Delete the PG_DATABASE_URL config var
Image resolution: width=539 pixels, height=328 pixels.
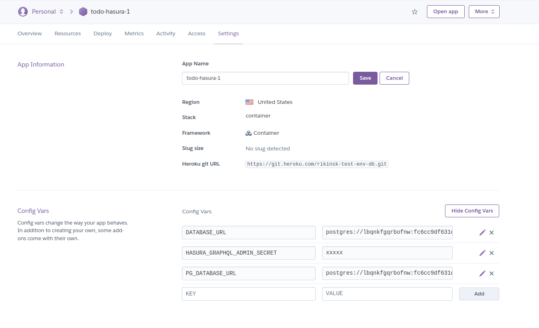pyautogui.click(x=492, y=273)
